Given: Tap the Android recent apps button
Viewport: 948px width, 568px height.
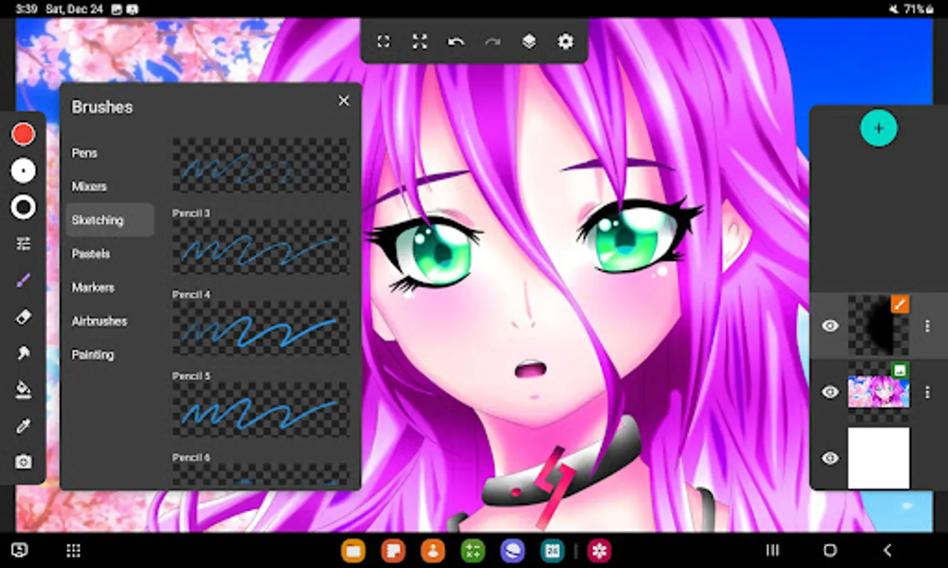Looking at the screenshot, I should 772,550.
